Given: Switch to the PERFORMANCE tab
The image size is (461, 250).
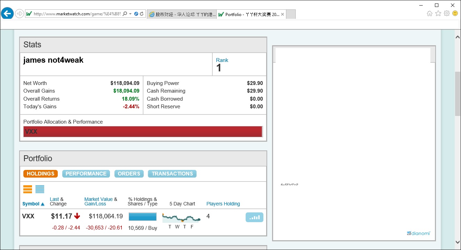Looking at the screenshot, I should tap(86, 174).
